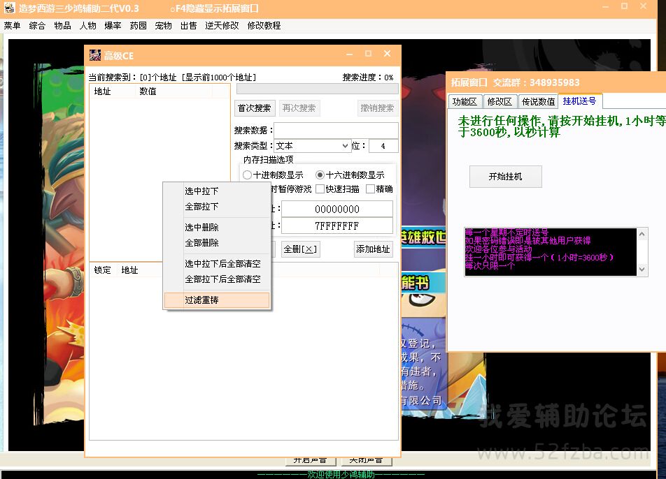Image resolution: width=666 pixels, height=479 pixels.
Task: Open the 人物 menu
Action: coord(88,25)
